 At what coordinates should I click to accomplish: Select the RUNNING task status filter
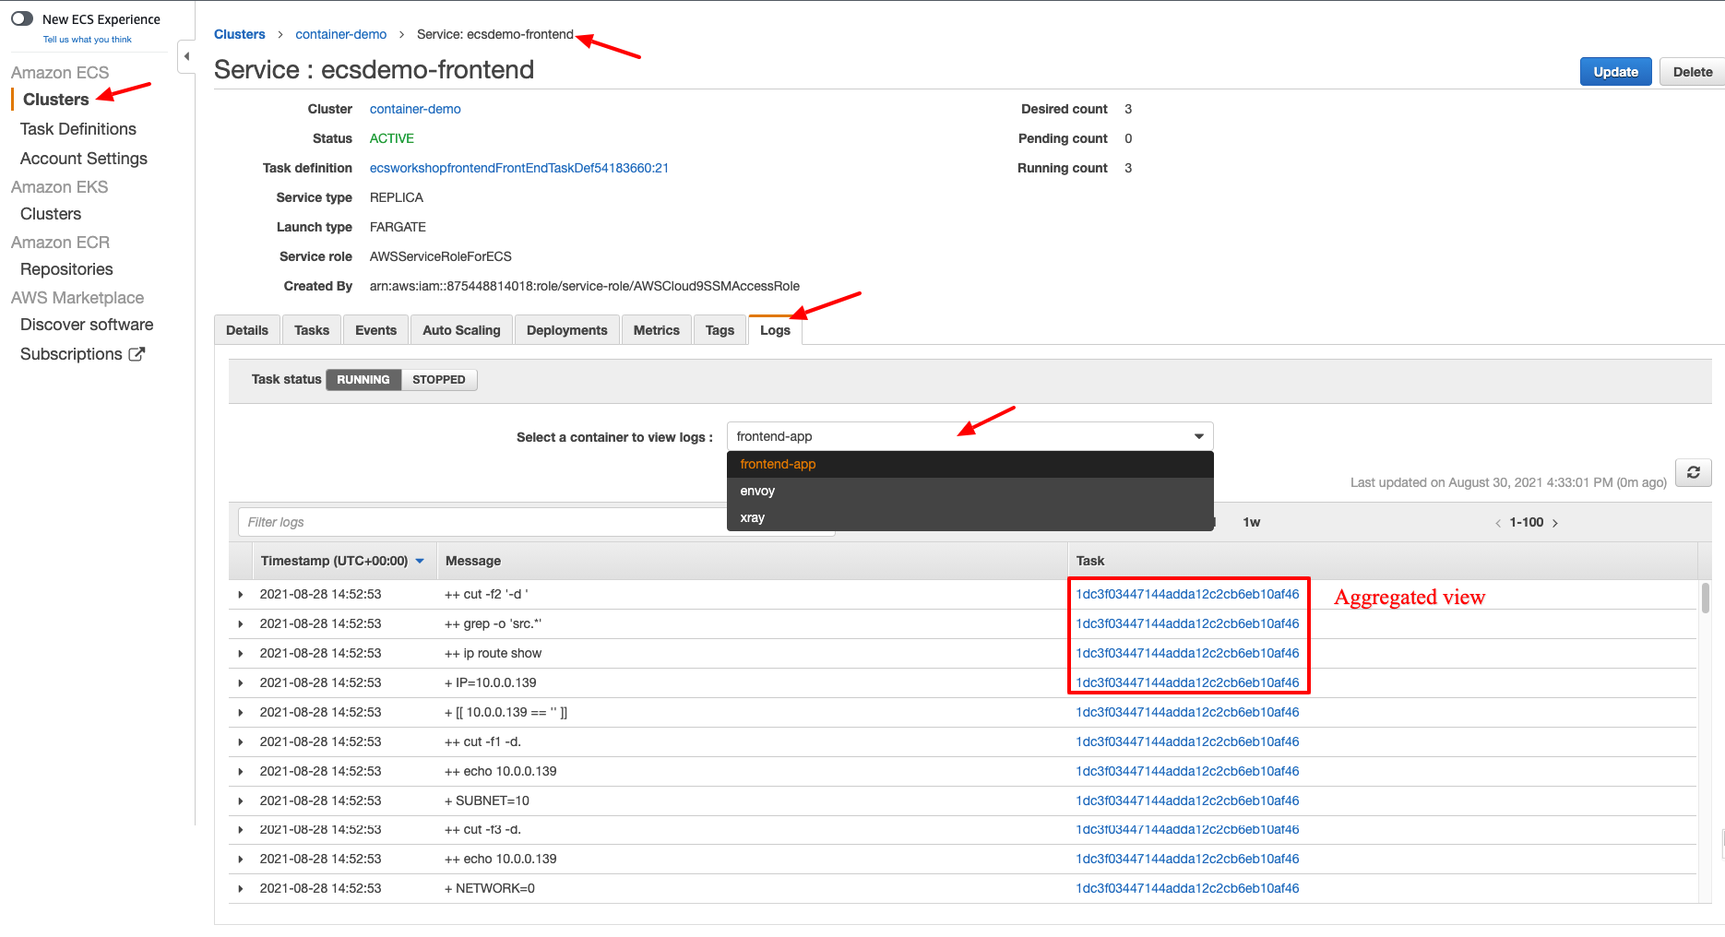pos(363,379)
